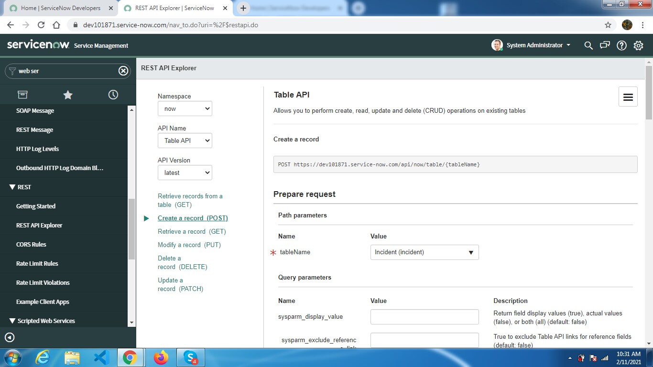The image size is (653, 367).
Task: Show hidden system tray icons
Action: tap(570, 358)
